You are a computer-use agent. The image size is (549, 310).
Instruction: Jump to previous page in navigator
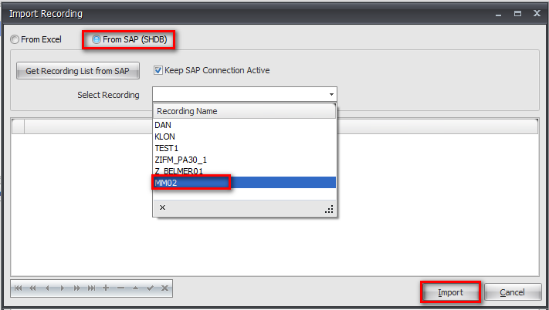tap(32, 288)
